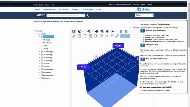Collapse the nested AutoCad tree node
Viewport: 190px width, 107px height.
[x=37, y=34]
